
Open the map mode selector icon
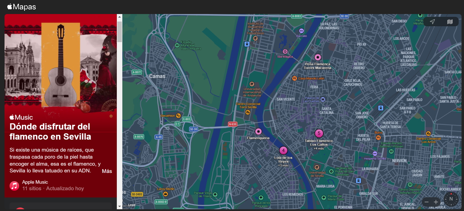pyautogui.click(x=450, y=22)
